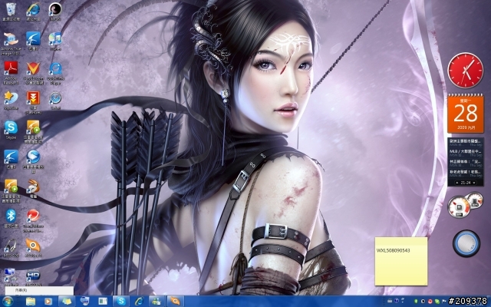
Task: Open the orange calendar gadget showing 28
Action: [466, 114]
